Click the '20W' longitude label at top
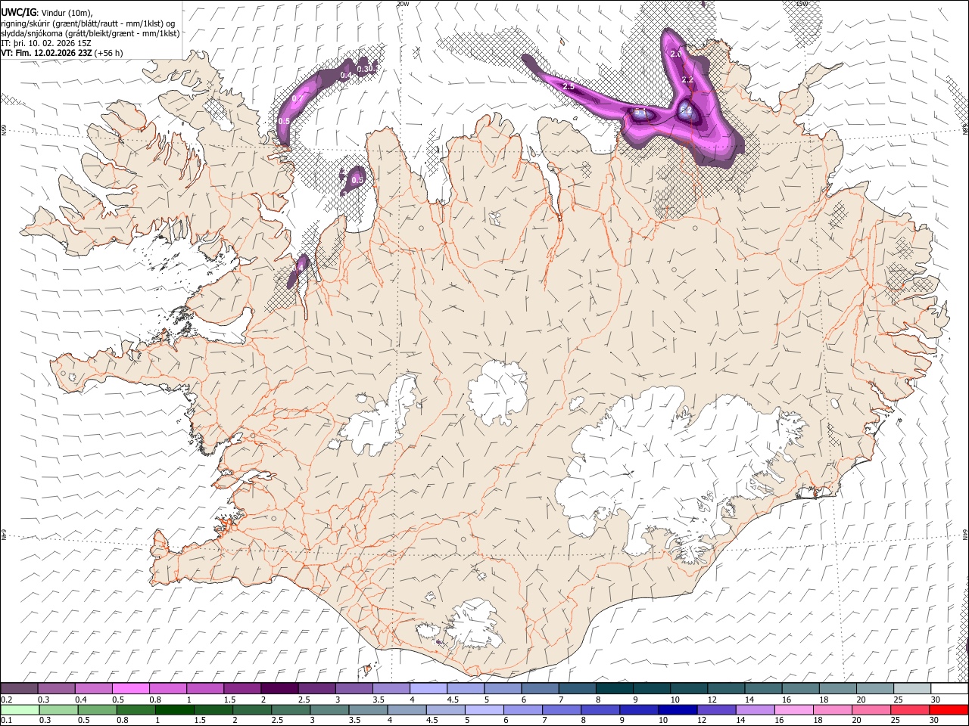 (x=403, y=4)
